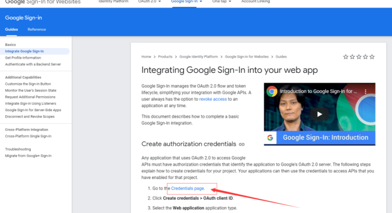Rate the page three stars

[x=359, y=57]
